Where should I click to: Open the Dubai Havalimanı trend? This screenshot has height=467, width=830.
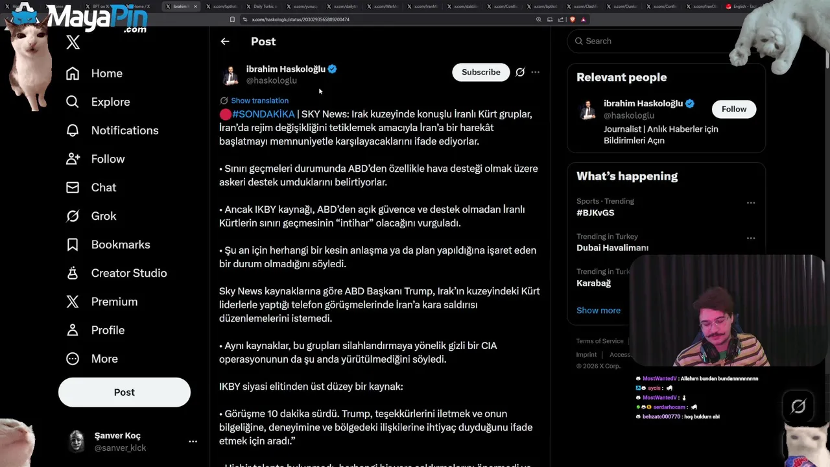(x=666, y=242)
